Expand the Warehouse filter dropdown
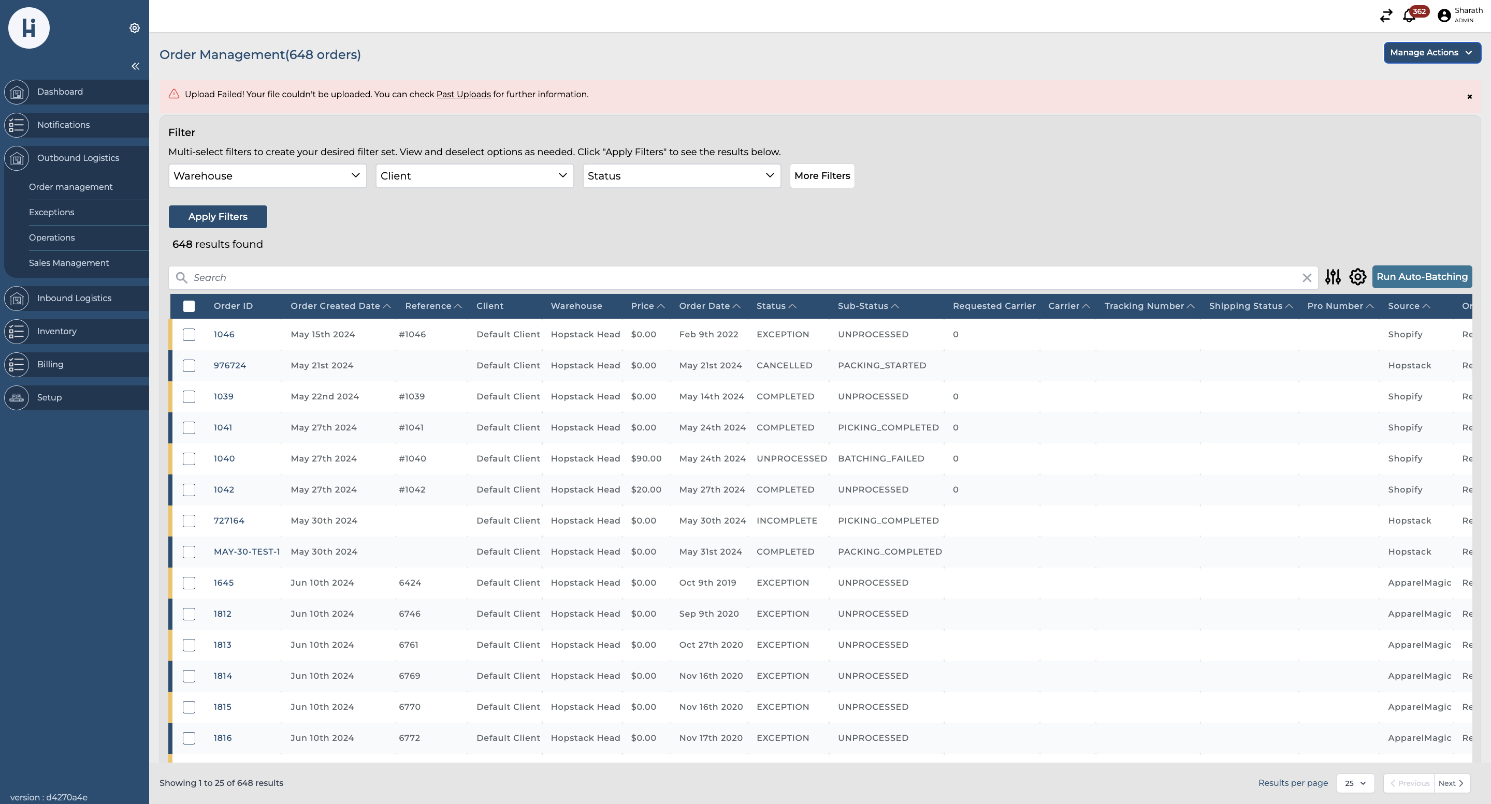This screenshot has width=1491, height=804. [x=267, y=176]
